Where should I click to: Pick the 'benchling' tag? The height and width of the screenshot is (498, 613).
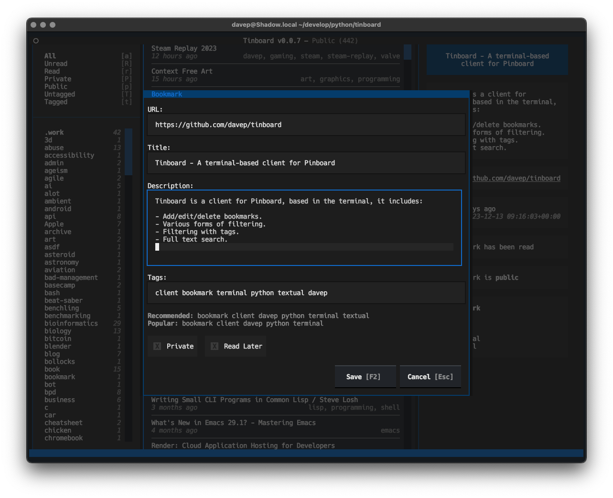click(x=83, y=308)
